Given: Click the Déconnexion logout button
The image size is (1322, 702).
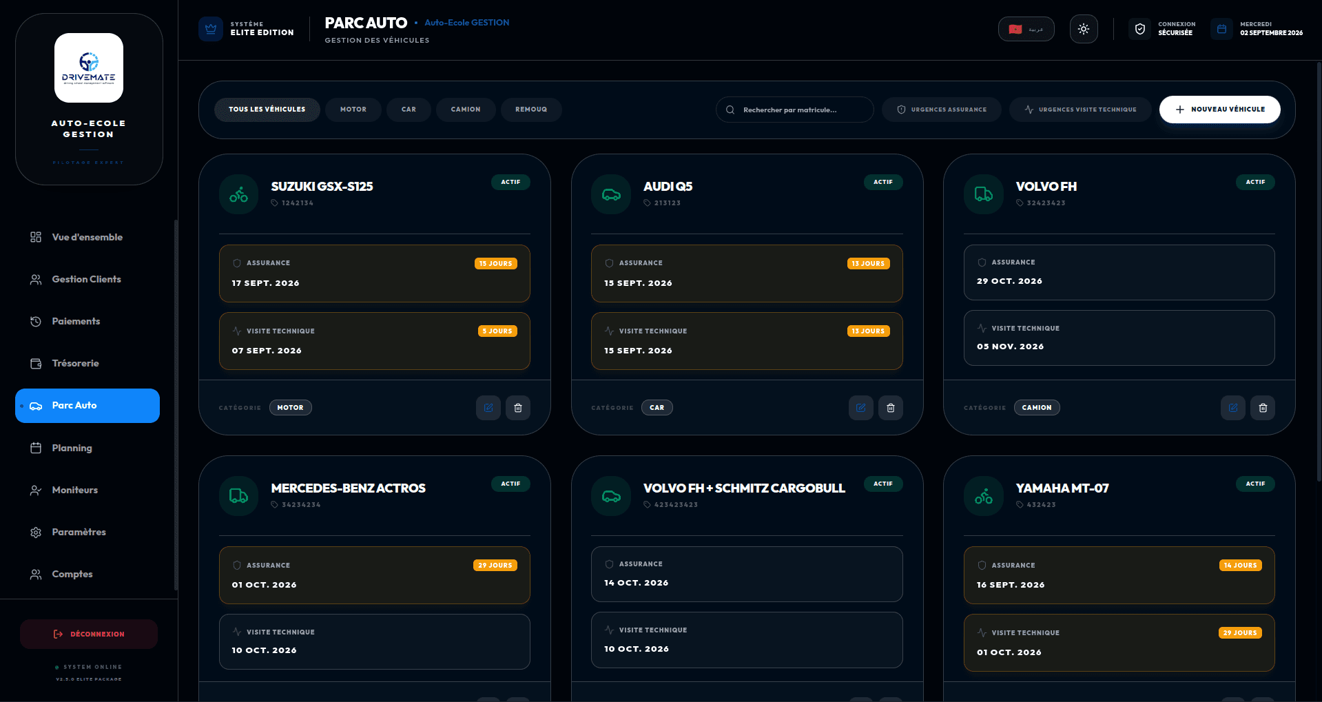Looking at the screenshot, I should pyautogui.click(x=89, y=634).
